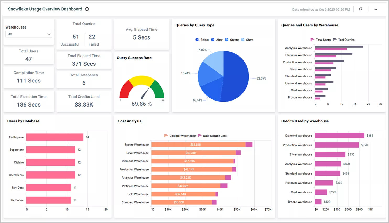Open the ellipsis options menu
The height and width of the screenshot is (223, 389).
pyautogui.click(x=375, y=9)
